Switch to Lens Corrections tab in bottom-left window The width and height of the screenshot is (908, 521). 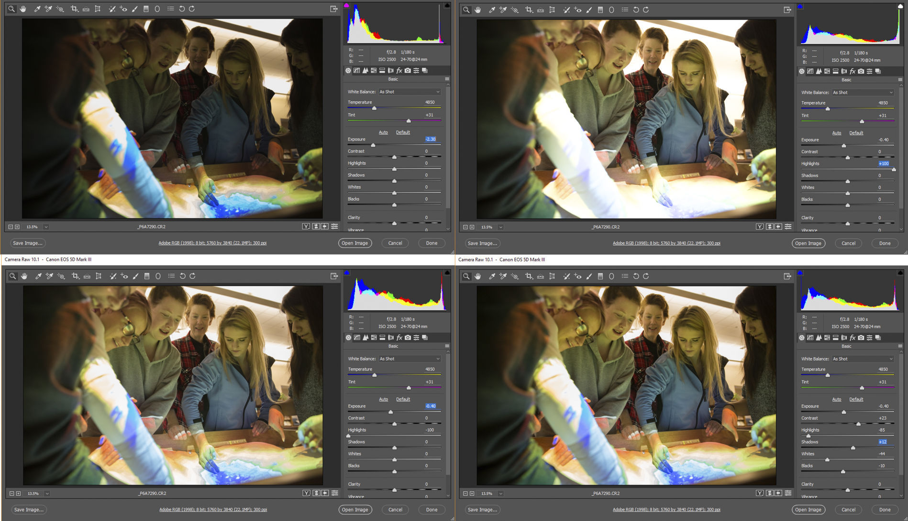click(391, 338)
